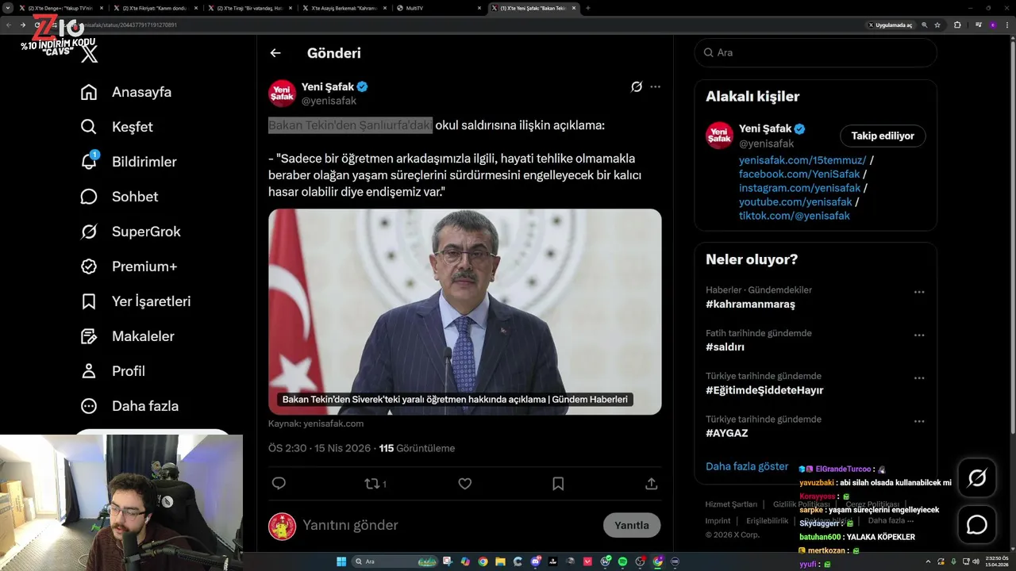Expand Daha fazla sidebar menu
This screenshot has height=571, width=1016.
[129, 406]
